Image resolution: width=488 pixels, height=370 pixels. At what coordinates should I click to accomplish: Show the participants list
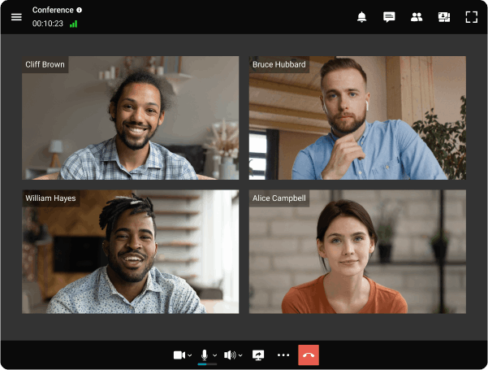tap(417, 17)
